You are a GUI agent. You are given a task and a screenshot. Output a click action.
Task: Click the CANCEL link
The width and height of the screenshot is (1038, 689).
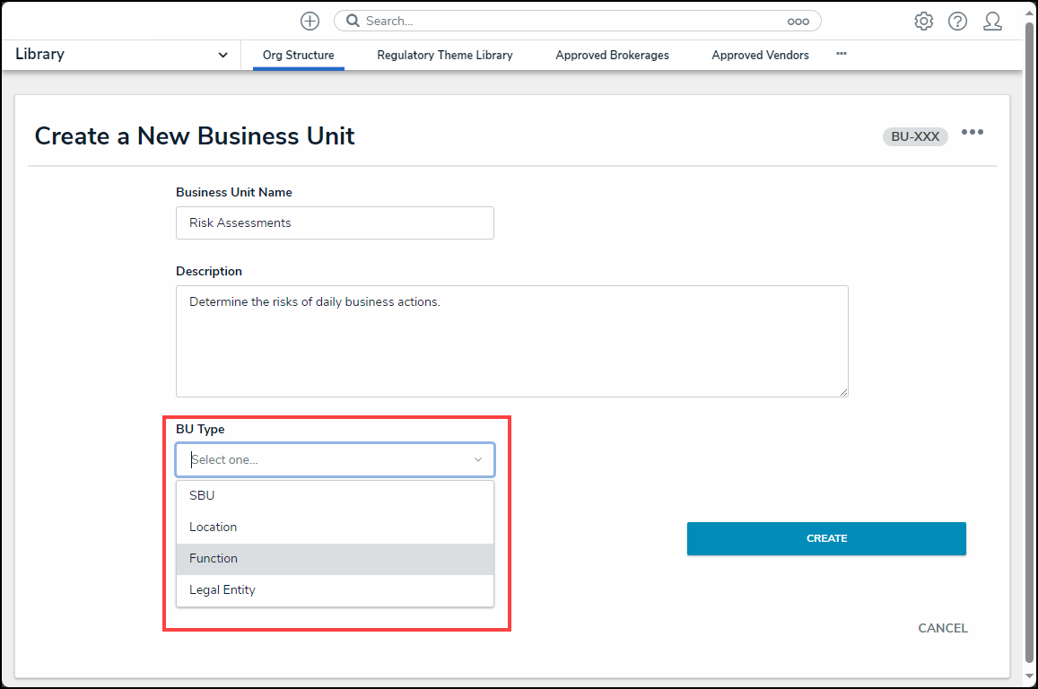click(x=942, y=628)
